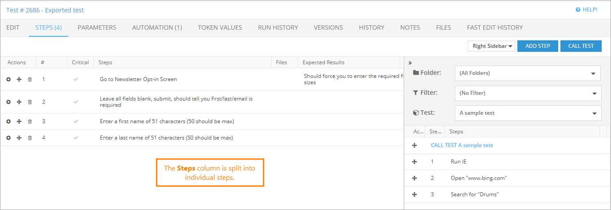Click add icon on step 1 row

point(8,79)
